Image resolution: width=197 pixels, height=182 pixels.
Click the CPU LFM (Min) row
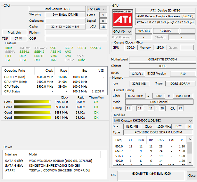(x=54, y=77)
